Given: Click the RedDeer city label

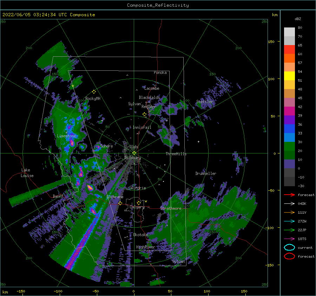Looking at the screenshot, I should click(x=149, y=107).
